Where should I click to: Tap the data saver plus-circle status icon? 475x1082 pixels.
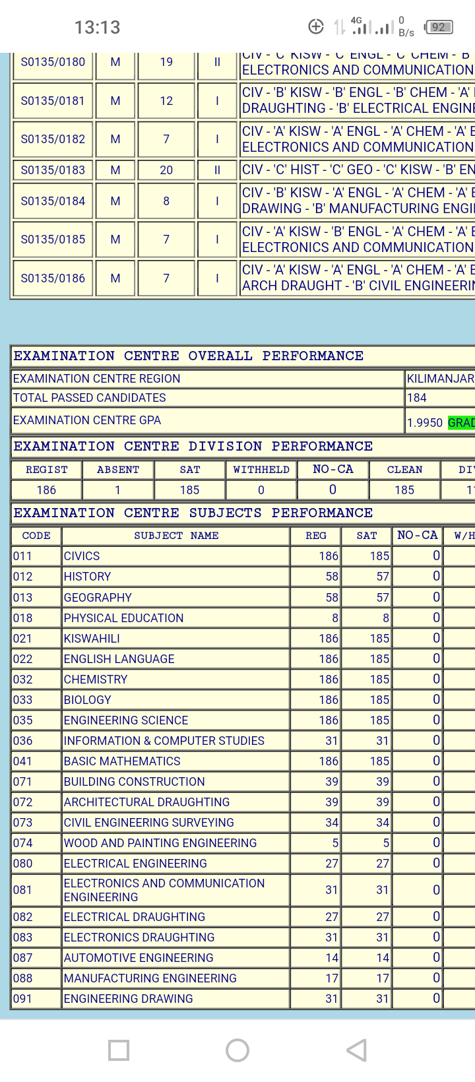click(x=316, y=27)
